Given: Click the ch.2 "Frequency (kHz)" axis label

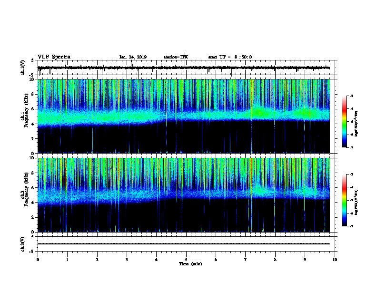Looking at the screenshot, I should coord(26,189).
